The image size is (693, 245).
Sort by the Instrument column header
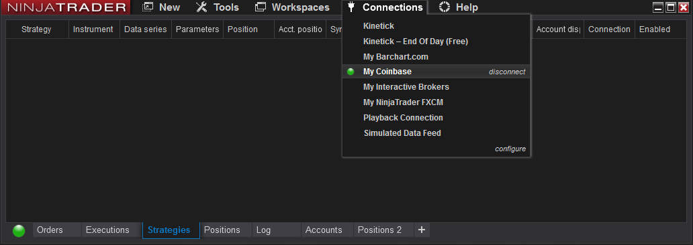tap(94, 29)
